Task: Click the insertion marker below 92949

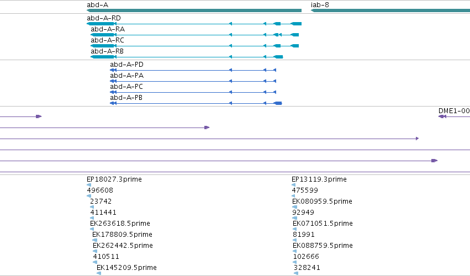Action: [295, 218]
